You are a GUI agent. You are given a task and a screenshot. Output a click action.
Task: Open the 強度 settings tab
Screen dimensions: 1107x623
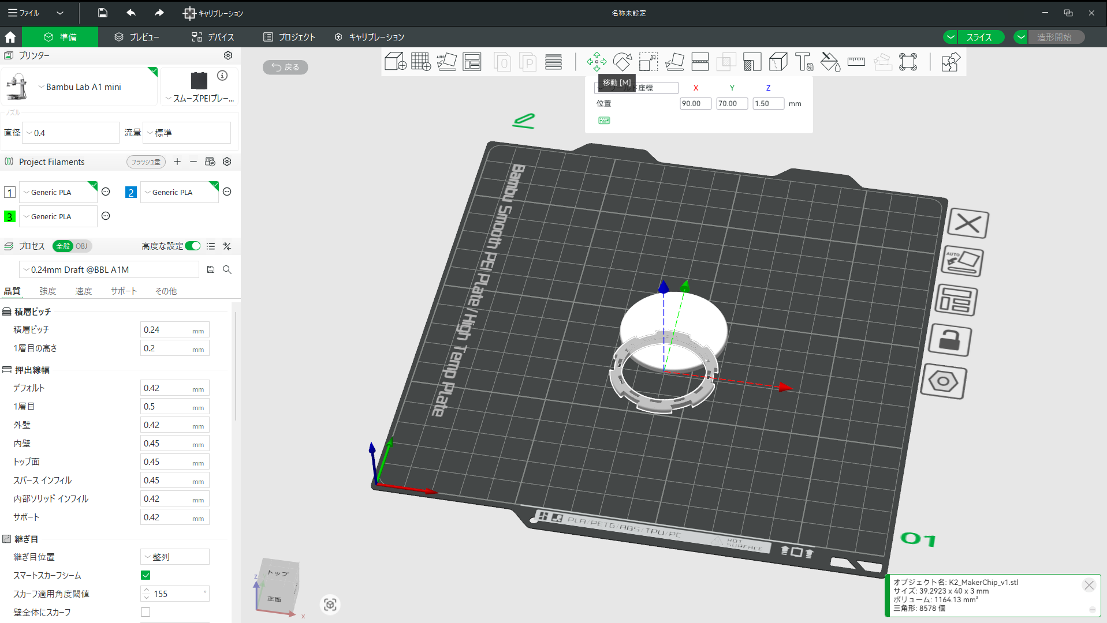(x=48, y=291)
